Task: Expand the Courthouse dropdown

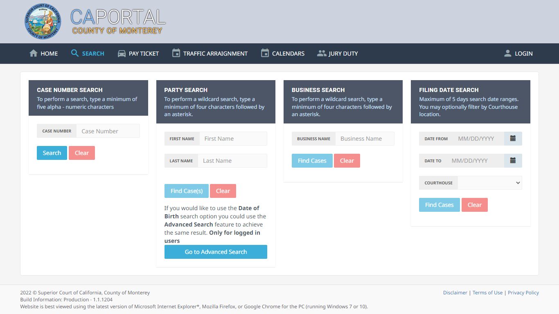Action: point(490,183)
